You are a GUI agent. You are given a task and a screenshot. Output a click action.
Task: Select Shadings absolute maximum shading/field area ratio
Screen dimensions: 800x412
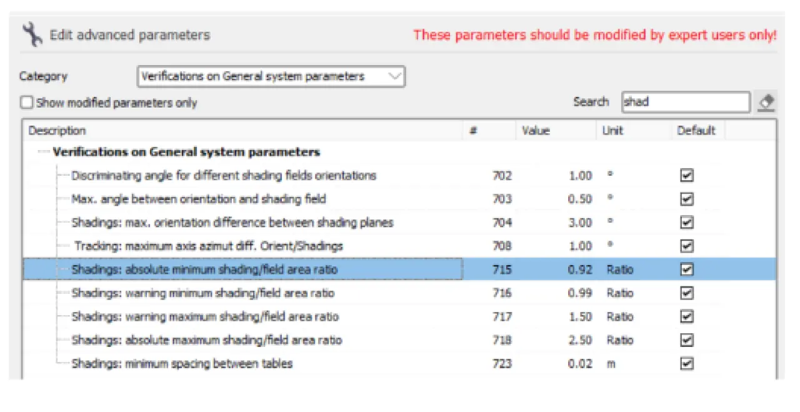click(x=206, y=340)
